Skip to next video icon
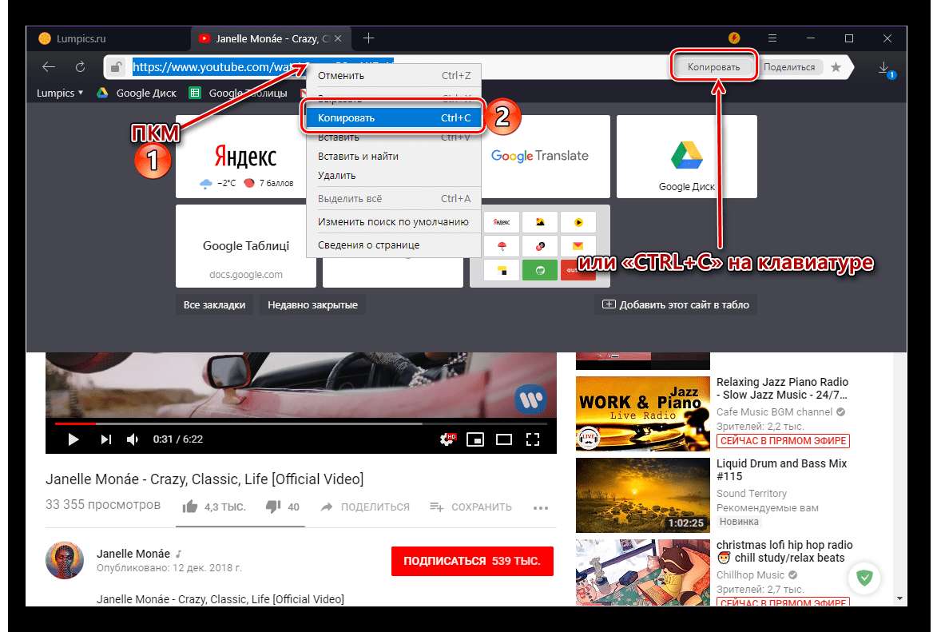The height and width of the screenshot is (632, 933). (106, 439)
